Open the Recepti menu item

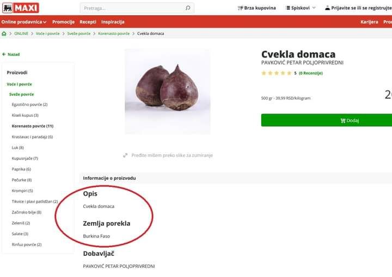point(88,22)
